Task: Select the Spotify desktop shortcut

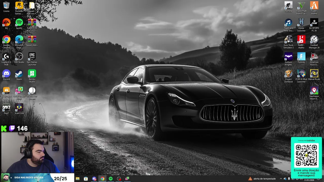Action: (x=19, y=24)
